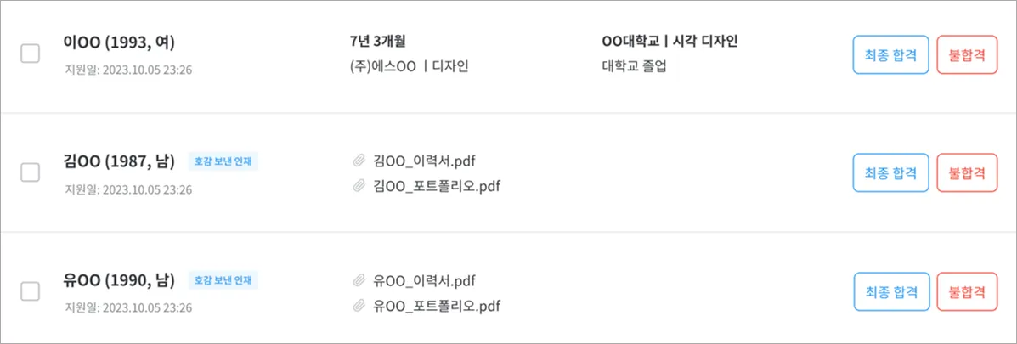
Task: Mark 이OO as 최종 합격
Action: tap(890, 54)
